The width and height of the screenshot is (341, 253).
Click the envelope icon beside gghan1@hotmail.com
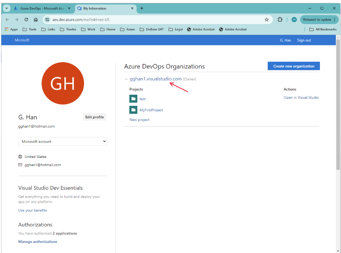click(x=20, y=165)
